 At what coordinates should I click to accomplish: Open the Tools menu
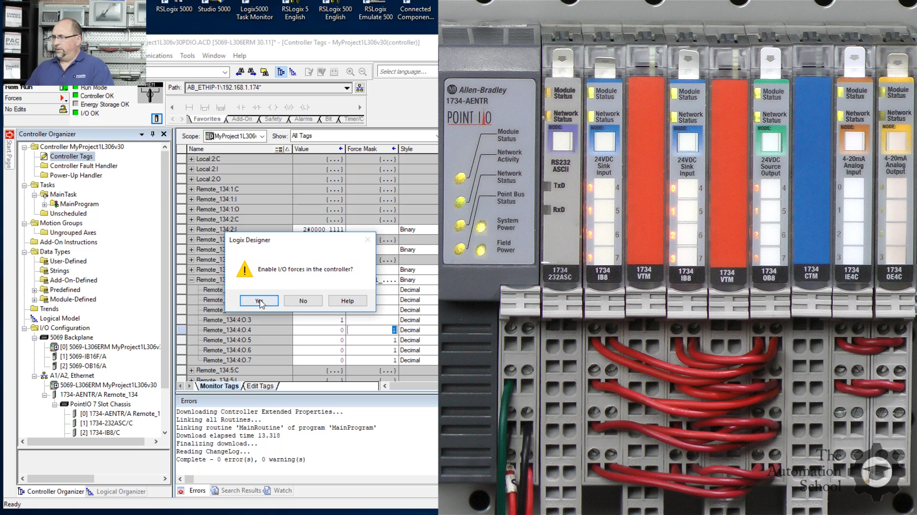point(187,56)
